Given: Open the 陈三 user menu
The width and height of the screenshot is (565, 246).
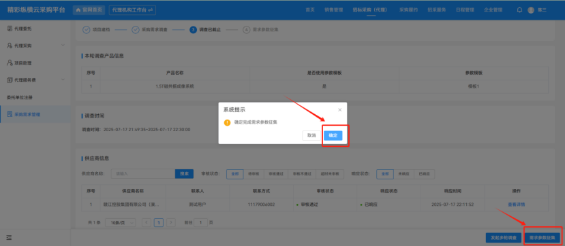Looking at the screenshot, I should [542, 10].
